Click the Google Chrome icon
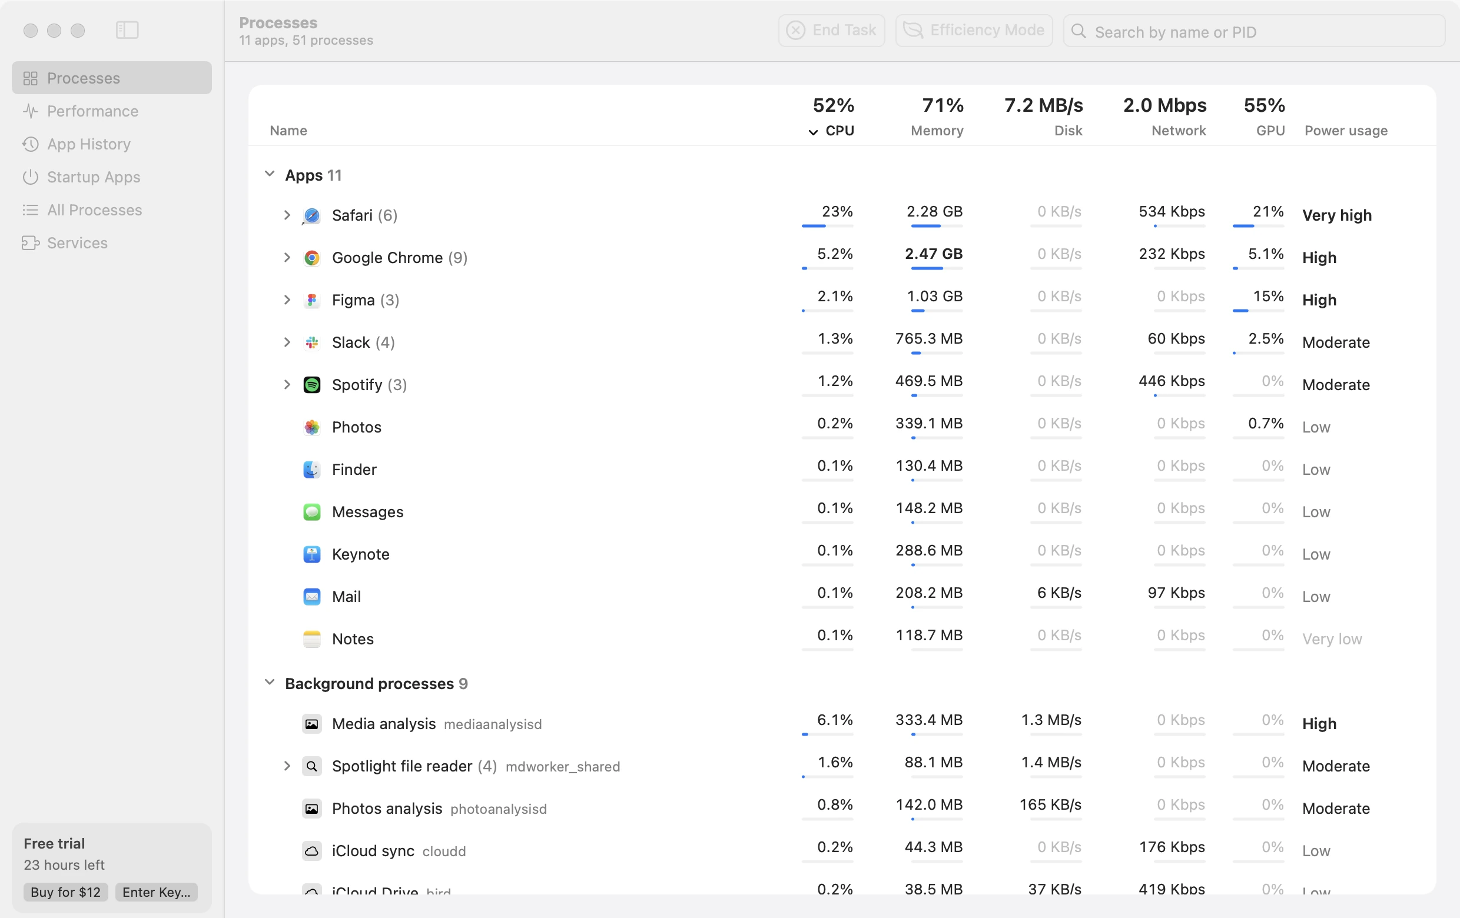 click(x=311, y=258)
